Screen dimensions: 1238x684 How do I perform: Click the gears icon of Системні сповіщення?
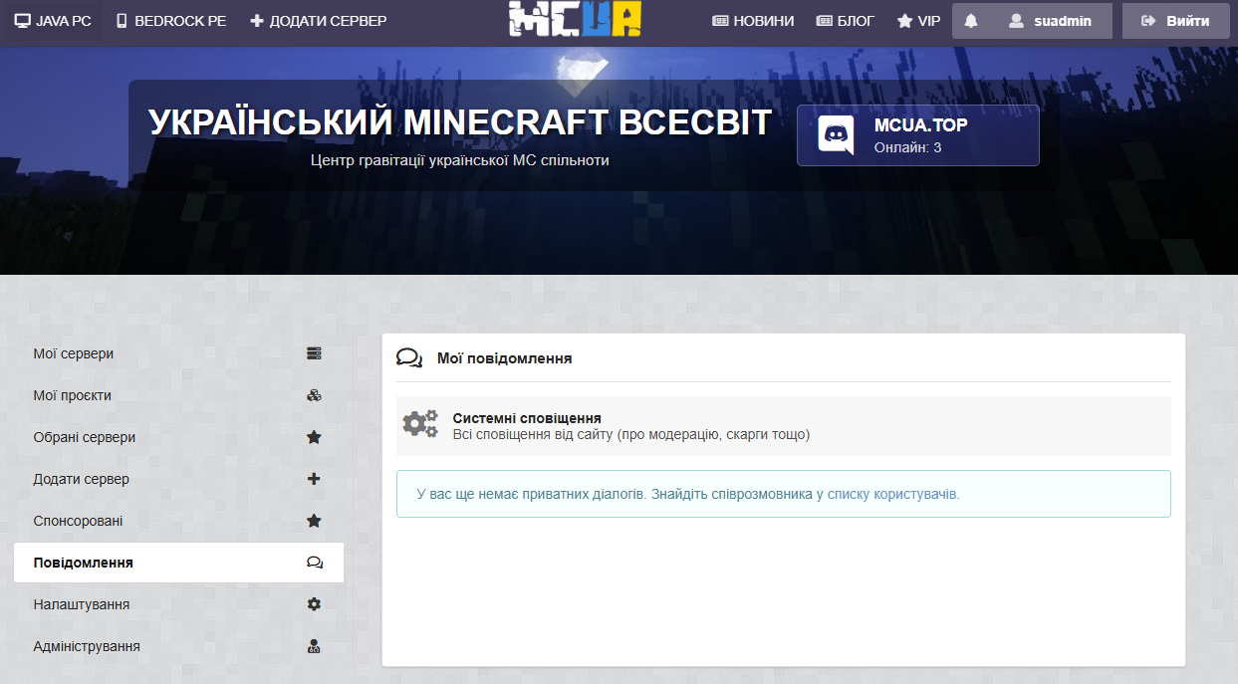(x=419, y=424)
